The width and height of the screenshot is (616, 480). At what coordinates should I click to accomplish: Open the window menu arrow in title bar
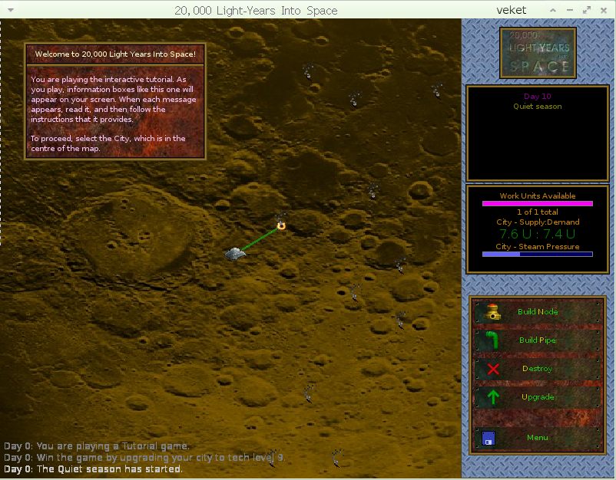coord(11,10)
